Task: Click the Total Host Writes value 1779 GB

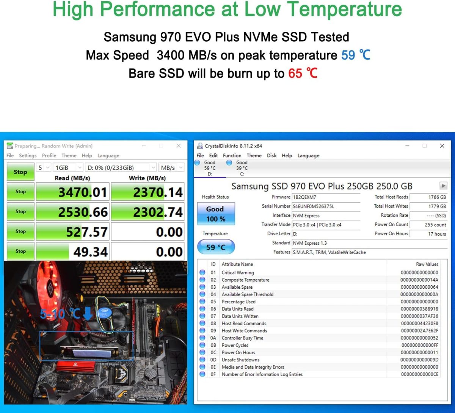Action: coord(429,206)
